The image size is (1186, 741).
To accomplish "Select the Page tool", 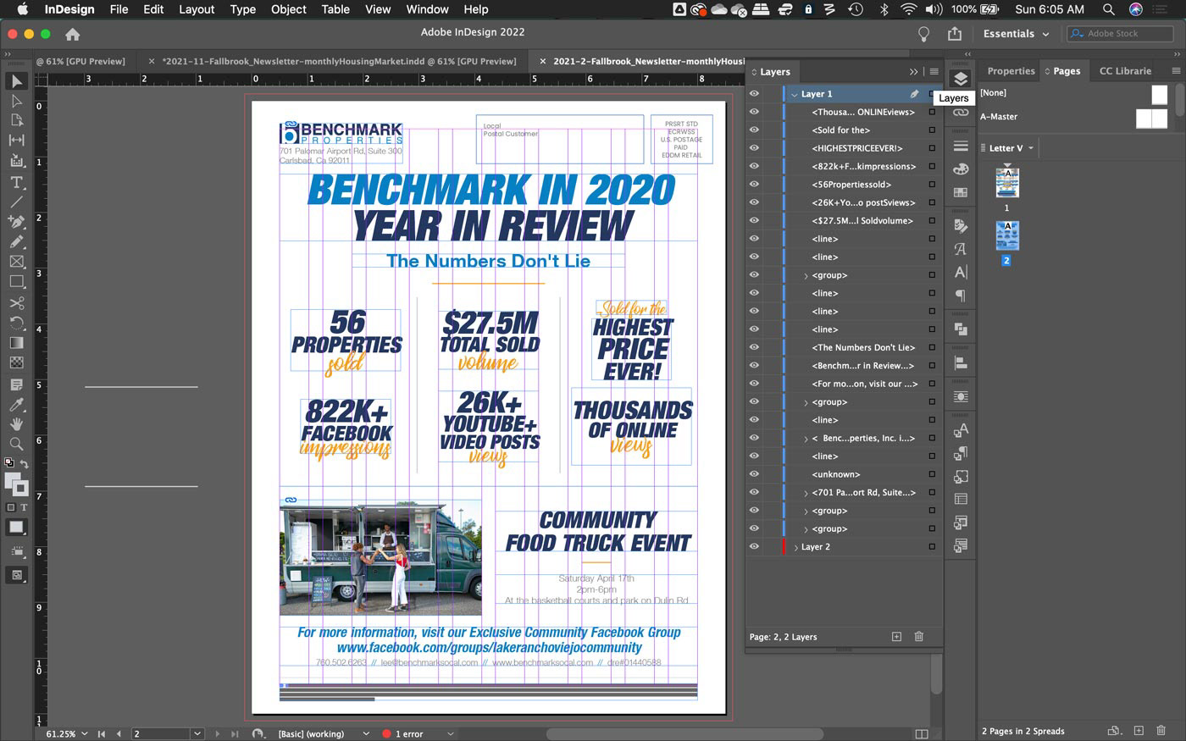I will [x=16, y=120].
